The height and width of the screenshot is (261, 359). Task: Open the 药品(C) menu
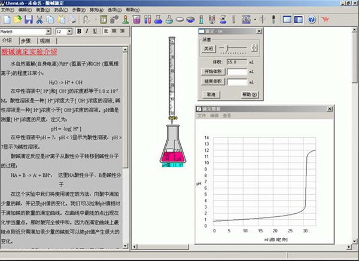click(61, 10)
